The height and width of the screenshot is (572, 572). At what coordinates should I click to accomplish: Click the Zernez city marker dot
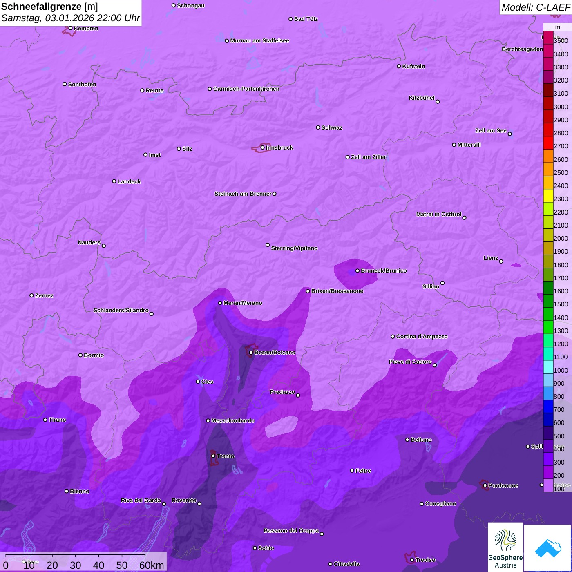tap(31, 295)
